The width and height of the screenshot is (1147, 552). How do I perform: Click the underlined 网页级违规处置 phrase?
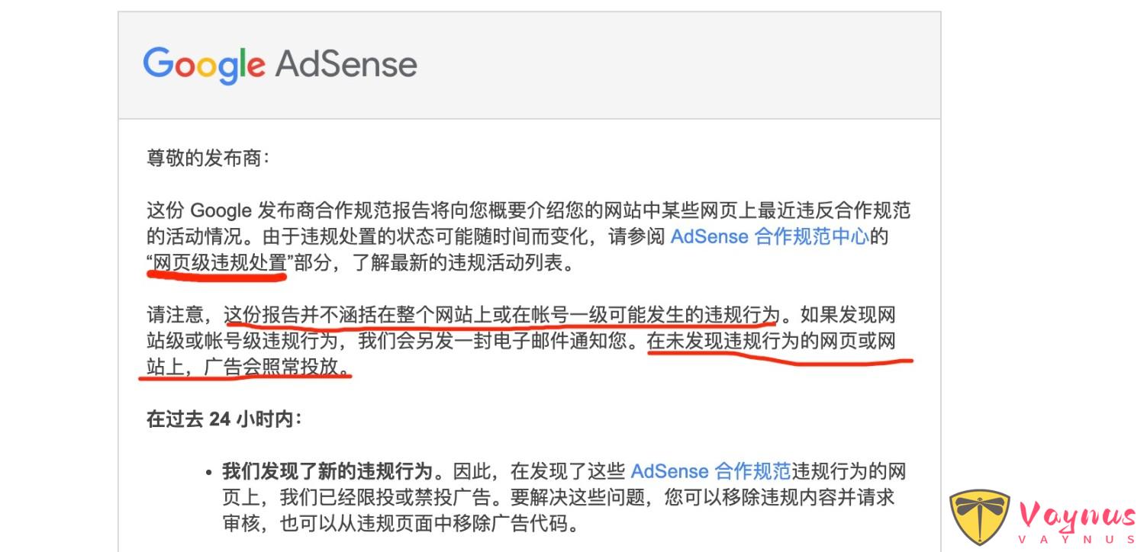pos(219,264)
